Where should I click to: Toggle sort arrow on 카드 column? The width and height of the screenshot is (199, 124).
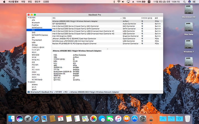(x=121, y=18)
